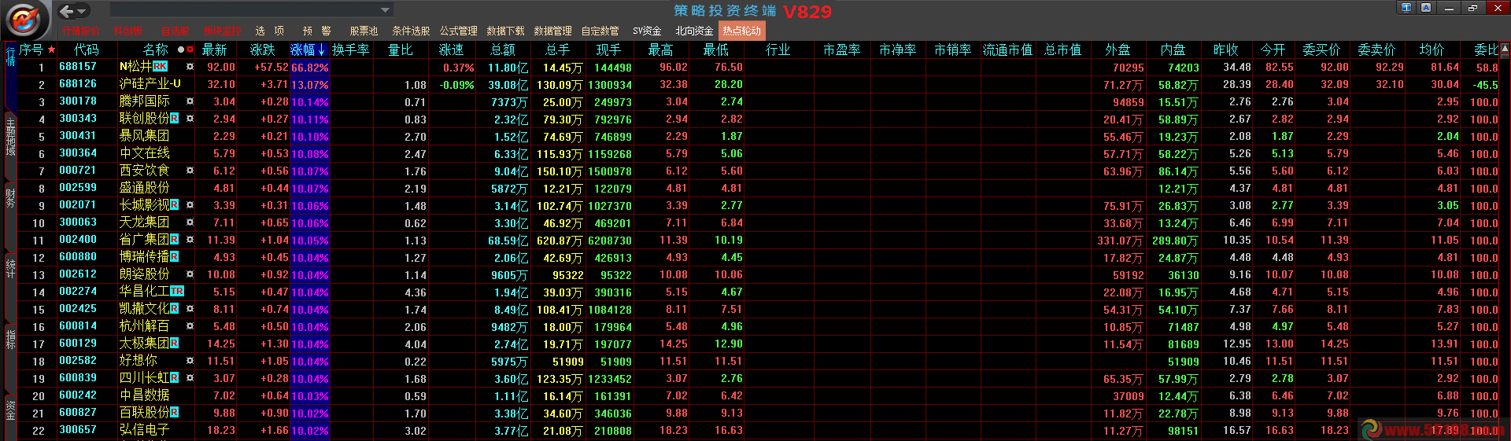Open 北向资金 menu
Viewport: 1511px width, 441px height.
coord(694,31)
